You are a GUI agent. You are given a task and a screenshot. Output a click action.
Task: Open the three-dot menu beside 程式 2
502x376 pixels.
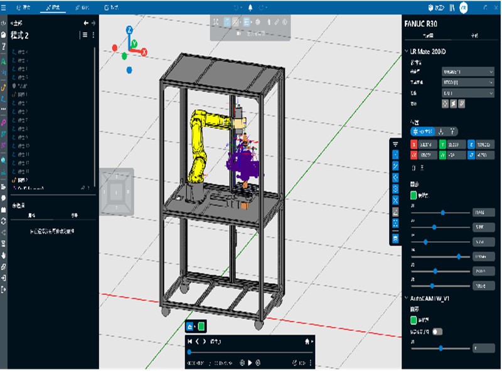93,35
